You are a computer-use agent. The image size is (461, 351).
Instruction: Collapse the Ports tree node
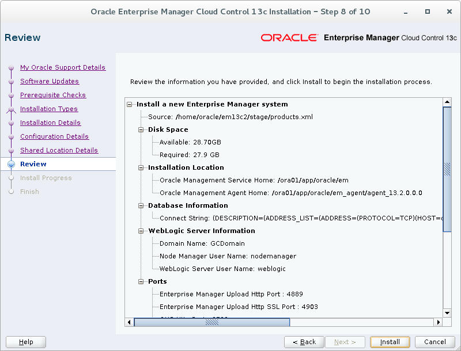click(141, 282)
